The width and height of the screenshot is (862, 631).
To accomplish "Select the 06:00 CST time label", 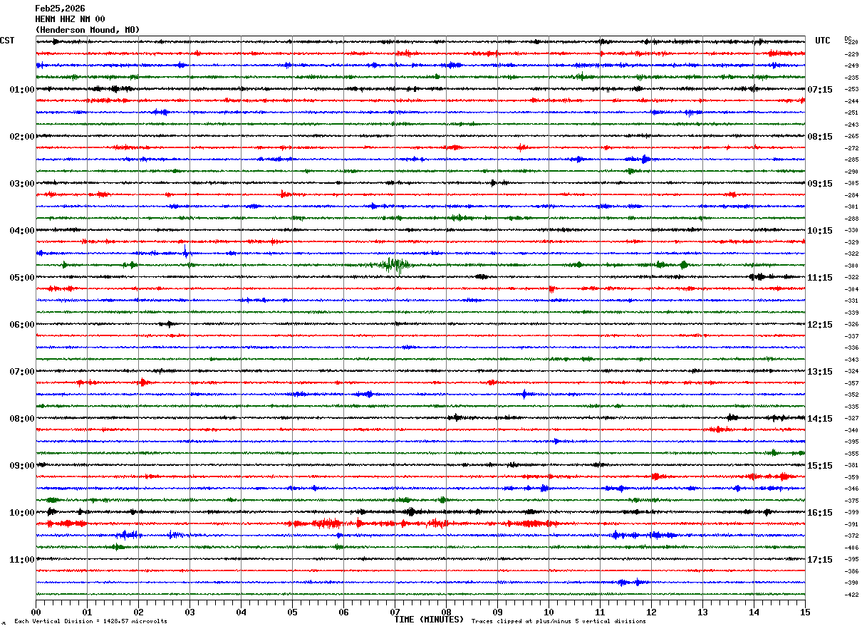I will pyautogui.click(x=22, y=325).
